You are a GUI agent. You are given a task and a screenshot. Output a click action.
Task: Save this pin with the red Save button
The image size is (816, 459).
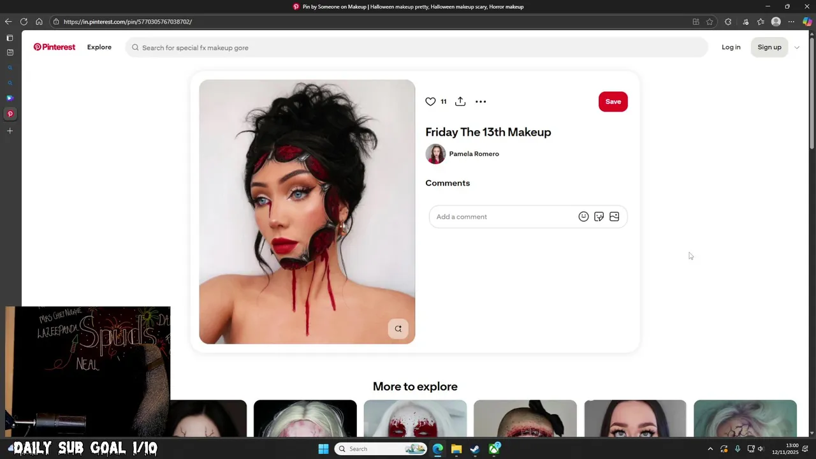pos(613,101)
